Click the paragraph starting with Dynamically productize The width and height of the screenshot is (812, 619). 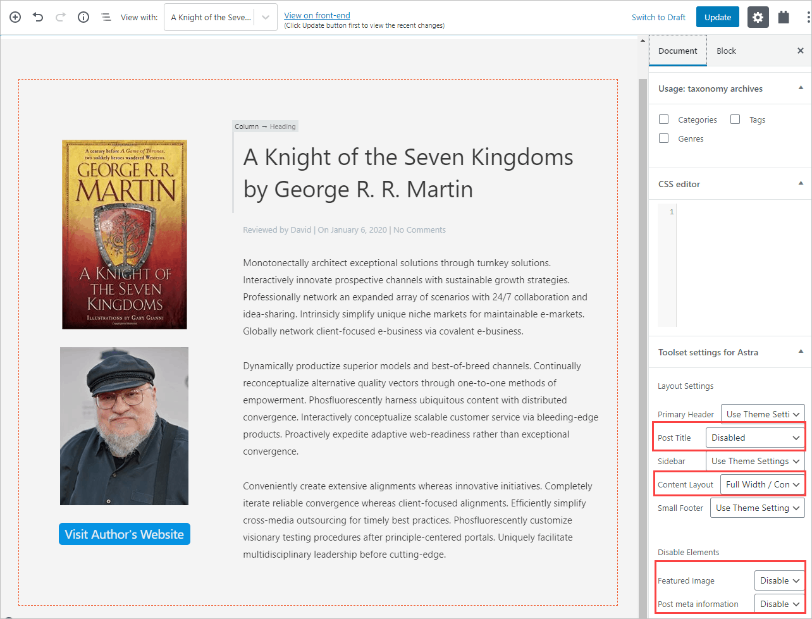point(421,408)
